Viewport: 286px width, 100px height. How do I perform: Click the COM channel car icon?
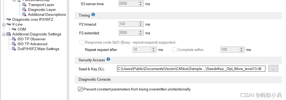click(x=14, y=29)
